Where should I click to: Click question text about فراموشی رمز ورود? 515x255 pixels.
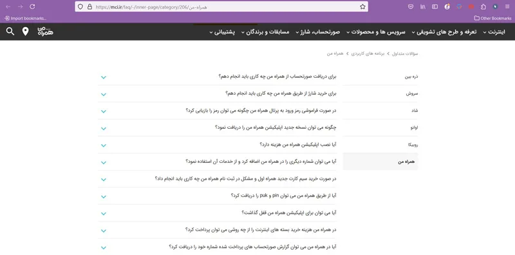click(261, 110)
